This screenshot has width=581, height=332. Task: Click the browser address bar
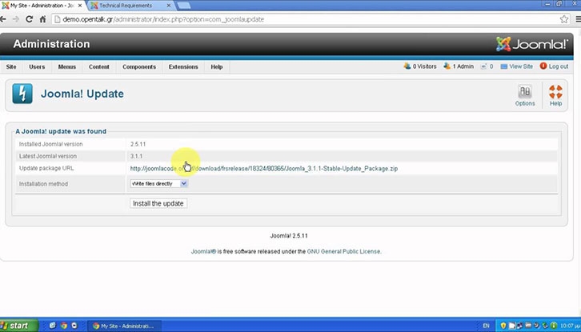point(304,18)
